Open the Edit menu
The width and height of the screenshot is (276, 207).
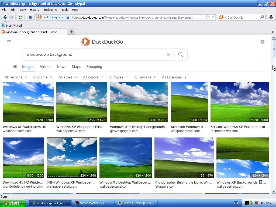13,10
